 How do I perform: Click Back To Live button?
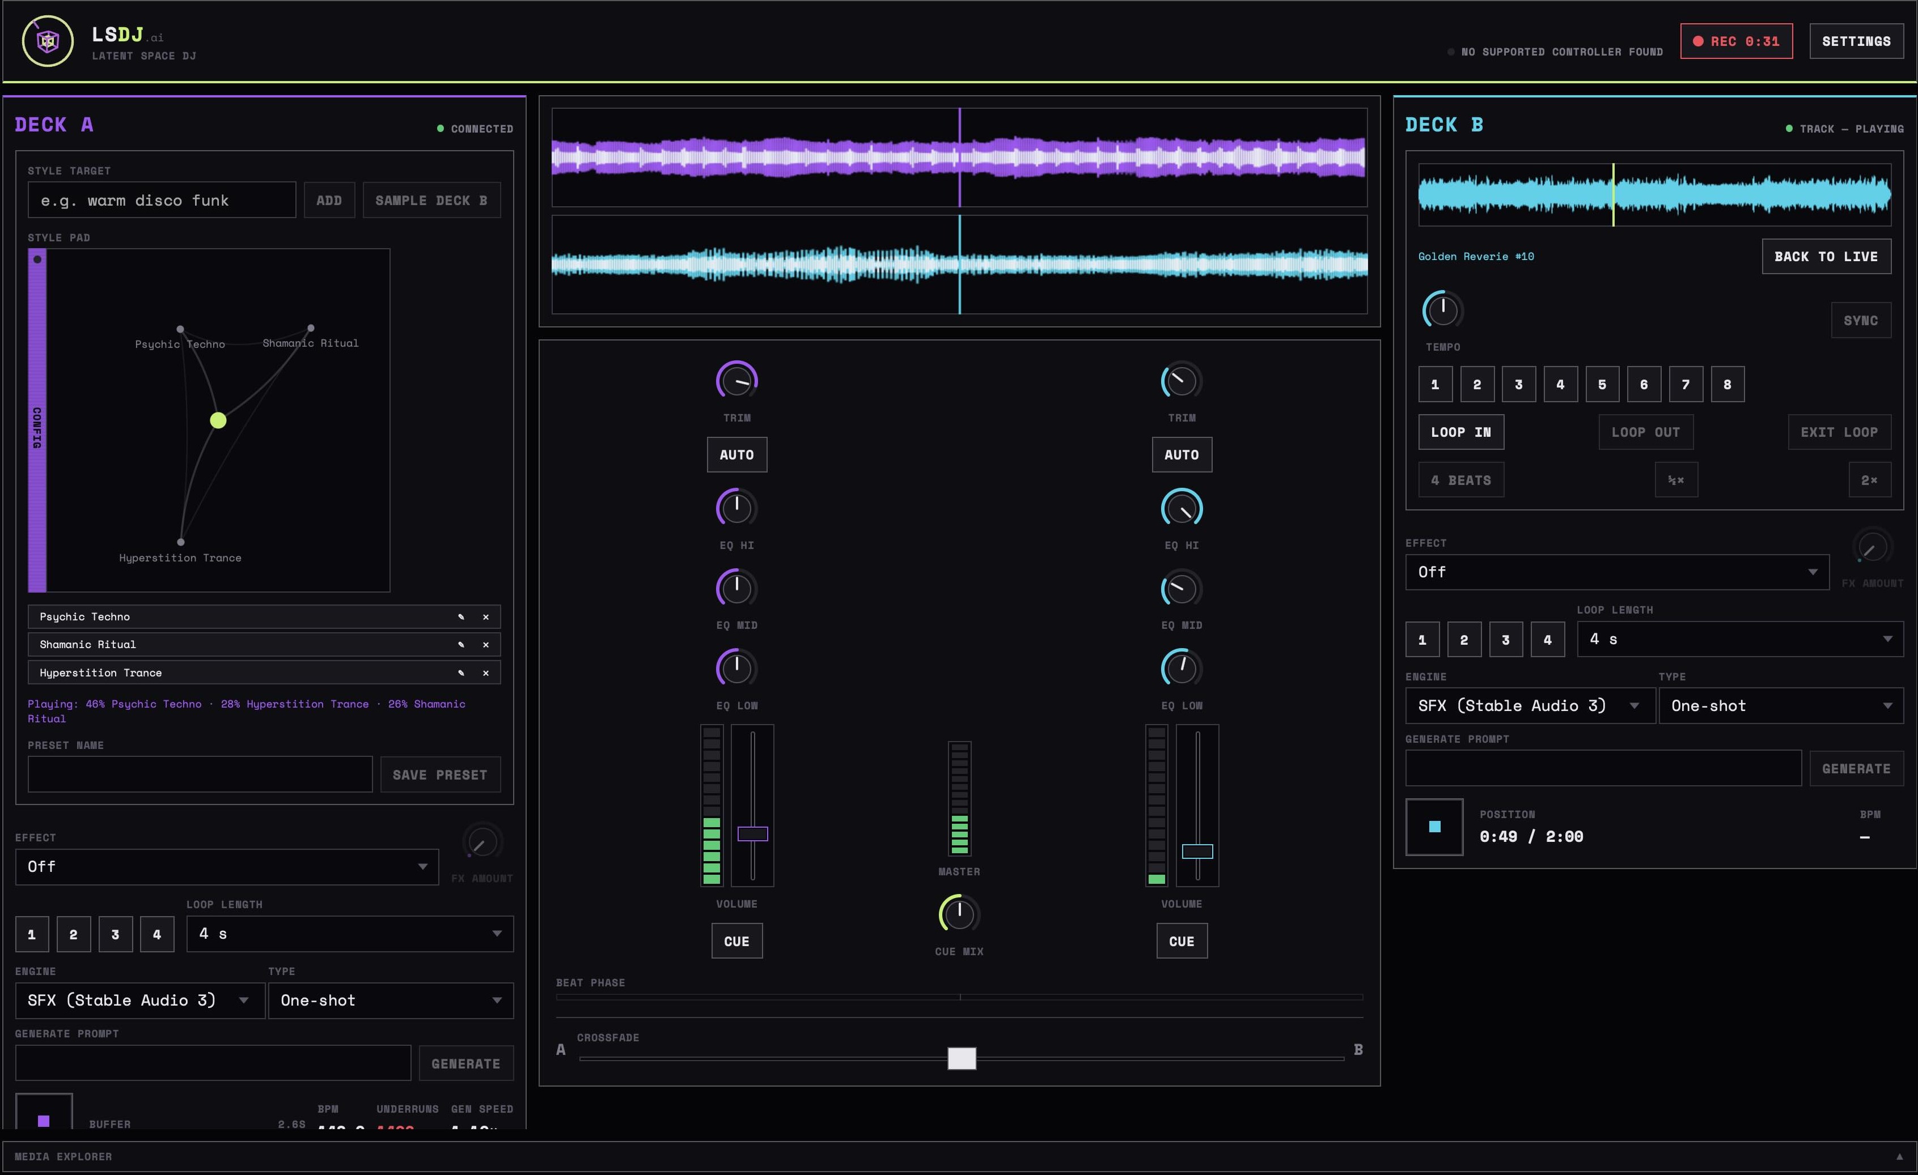pos(1826,257)
